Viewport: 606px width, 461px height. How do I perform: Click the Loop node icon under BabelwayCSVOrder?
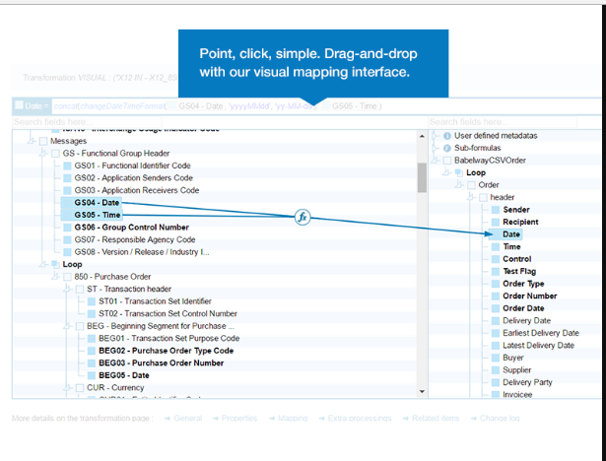click(459, 172)
